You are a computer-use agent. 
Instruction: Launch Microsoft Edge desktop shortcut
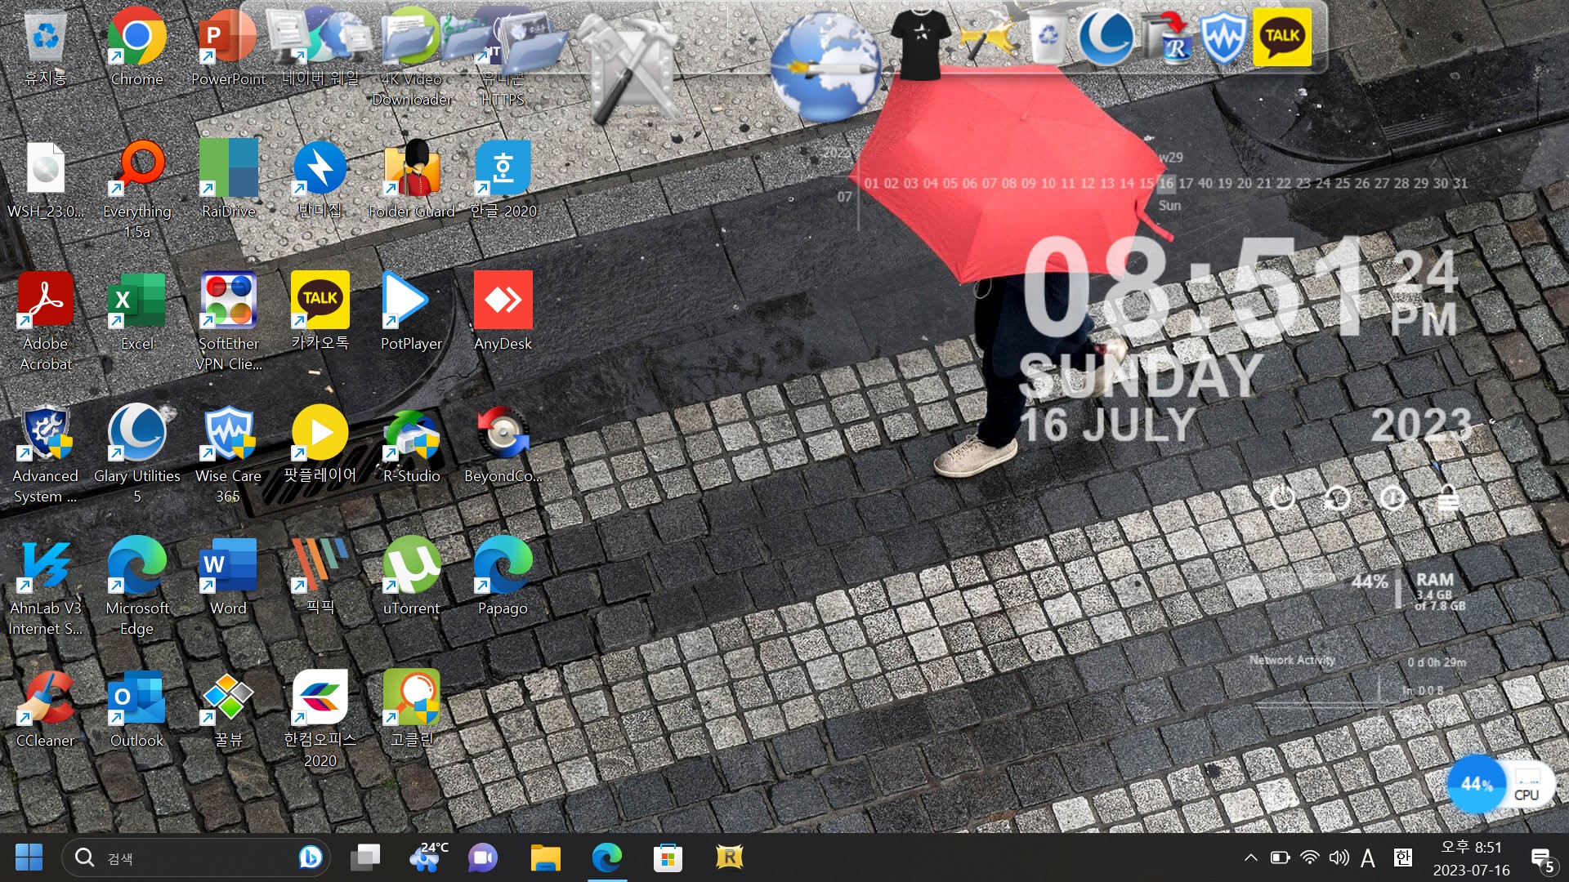click(136, 586)
